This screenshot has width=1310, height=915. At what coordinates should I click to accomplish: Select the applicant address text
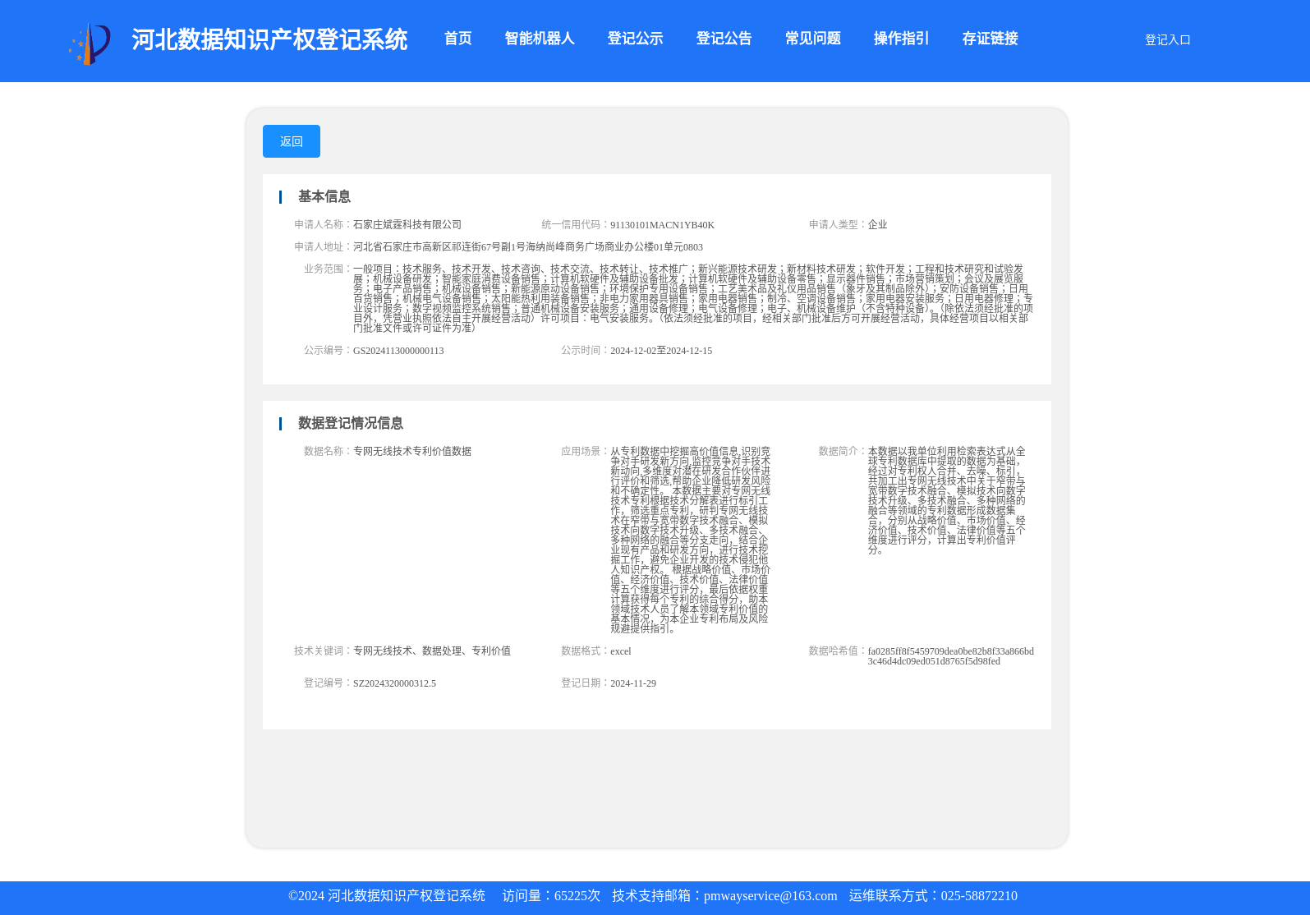click(528, 246)
